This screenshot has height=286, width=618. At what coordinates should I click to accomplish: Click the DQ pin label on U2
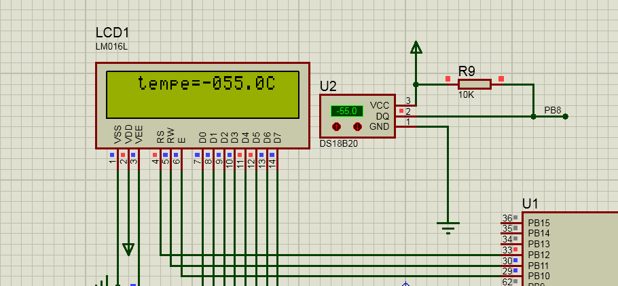[x=382, y=116]
